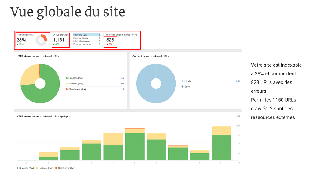Click the bar chart icon above depth graph
The width and height of the screenshot is (313, 175).
pyautogui.click(x=238, y=116)
